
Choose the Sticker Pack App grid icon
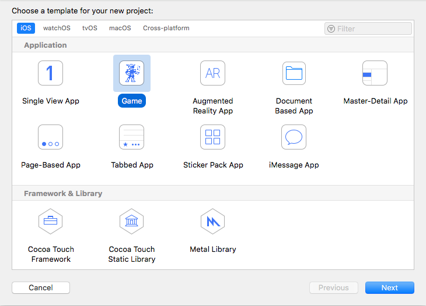(x=213, y=137)
